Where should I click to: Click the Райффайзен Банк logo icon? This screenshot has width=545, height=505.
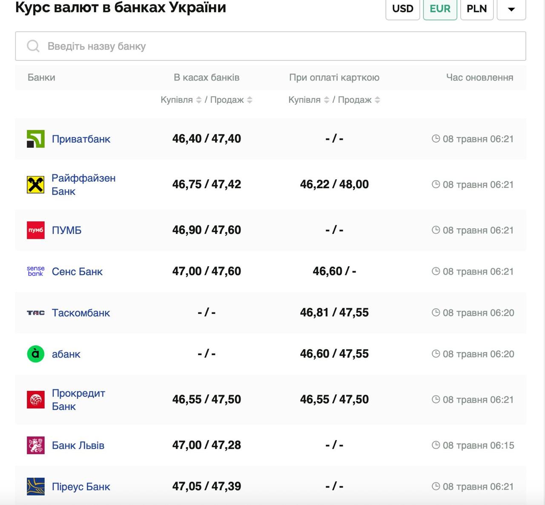coord(36,185)
